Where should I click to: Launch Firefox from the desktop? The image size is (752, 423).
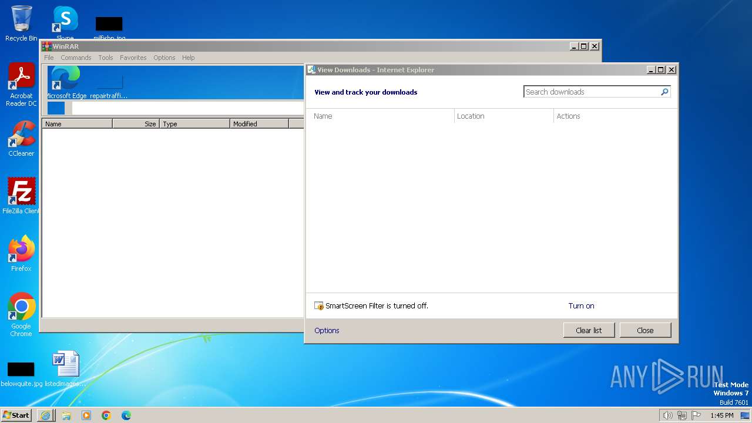(21, 253)
